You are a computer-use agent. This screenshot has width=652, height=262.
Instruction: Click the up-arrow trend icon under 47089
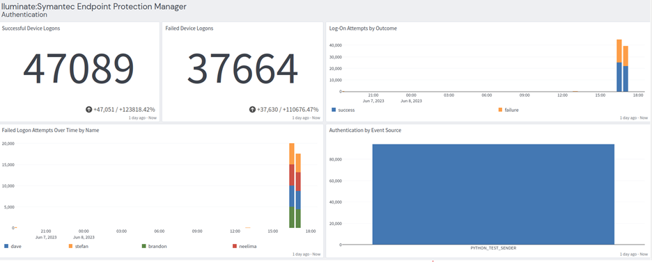tap(88, 110)
